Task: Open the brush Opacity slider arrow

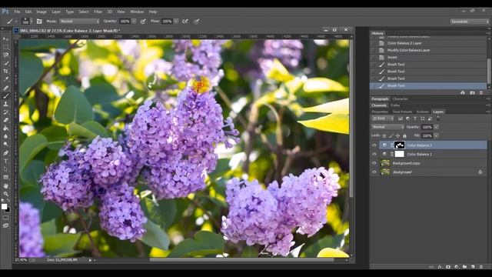Action: point(134,22)
